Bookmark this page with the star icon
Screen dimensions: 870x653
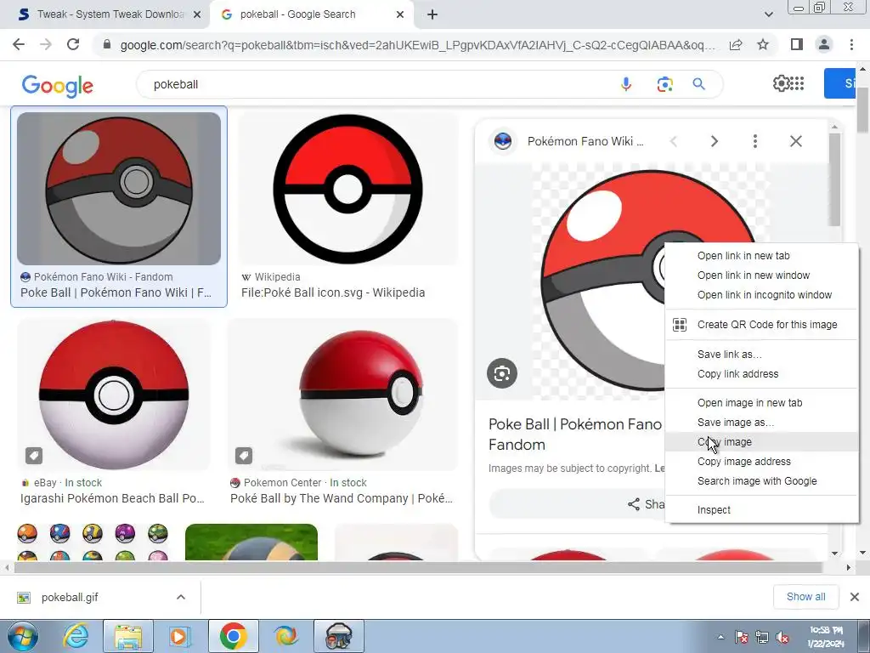click(x=764, y=44)
